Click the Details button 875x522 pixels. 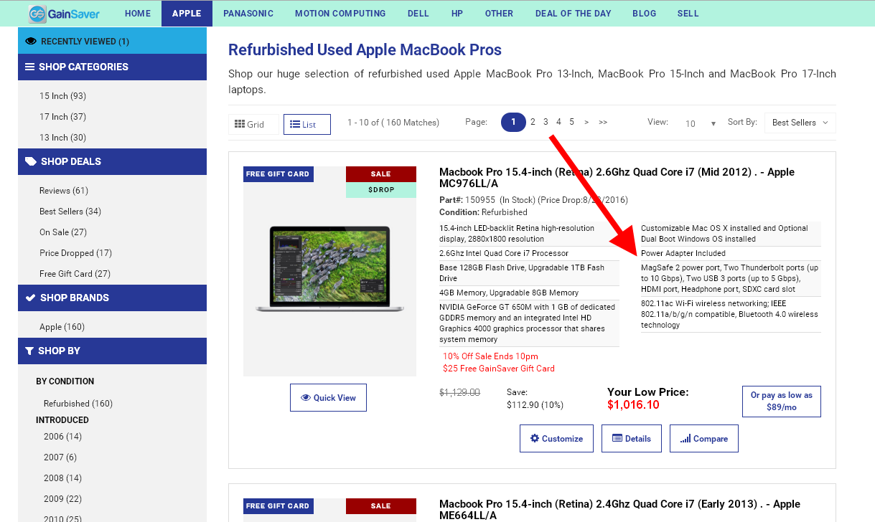632,439
